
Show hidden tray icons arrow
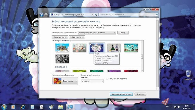[x=171, y=107]
